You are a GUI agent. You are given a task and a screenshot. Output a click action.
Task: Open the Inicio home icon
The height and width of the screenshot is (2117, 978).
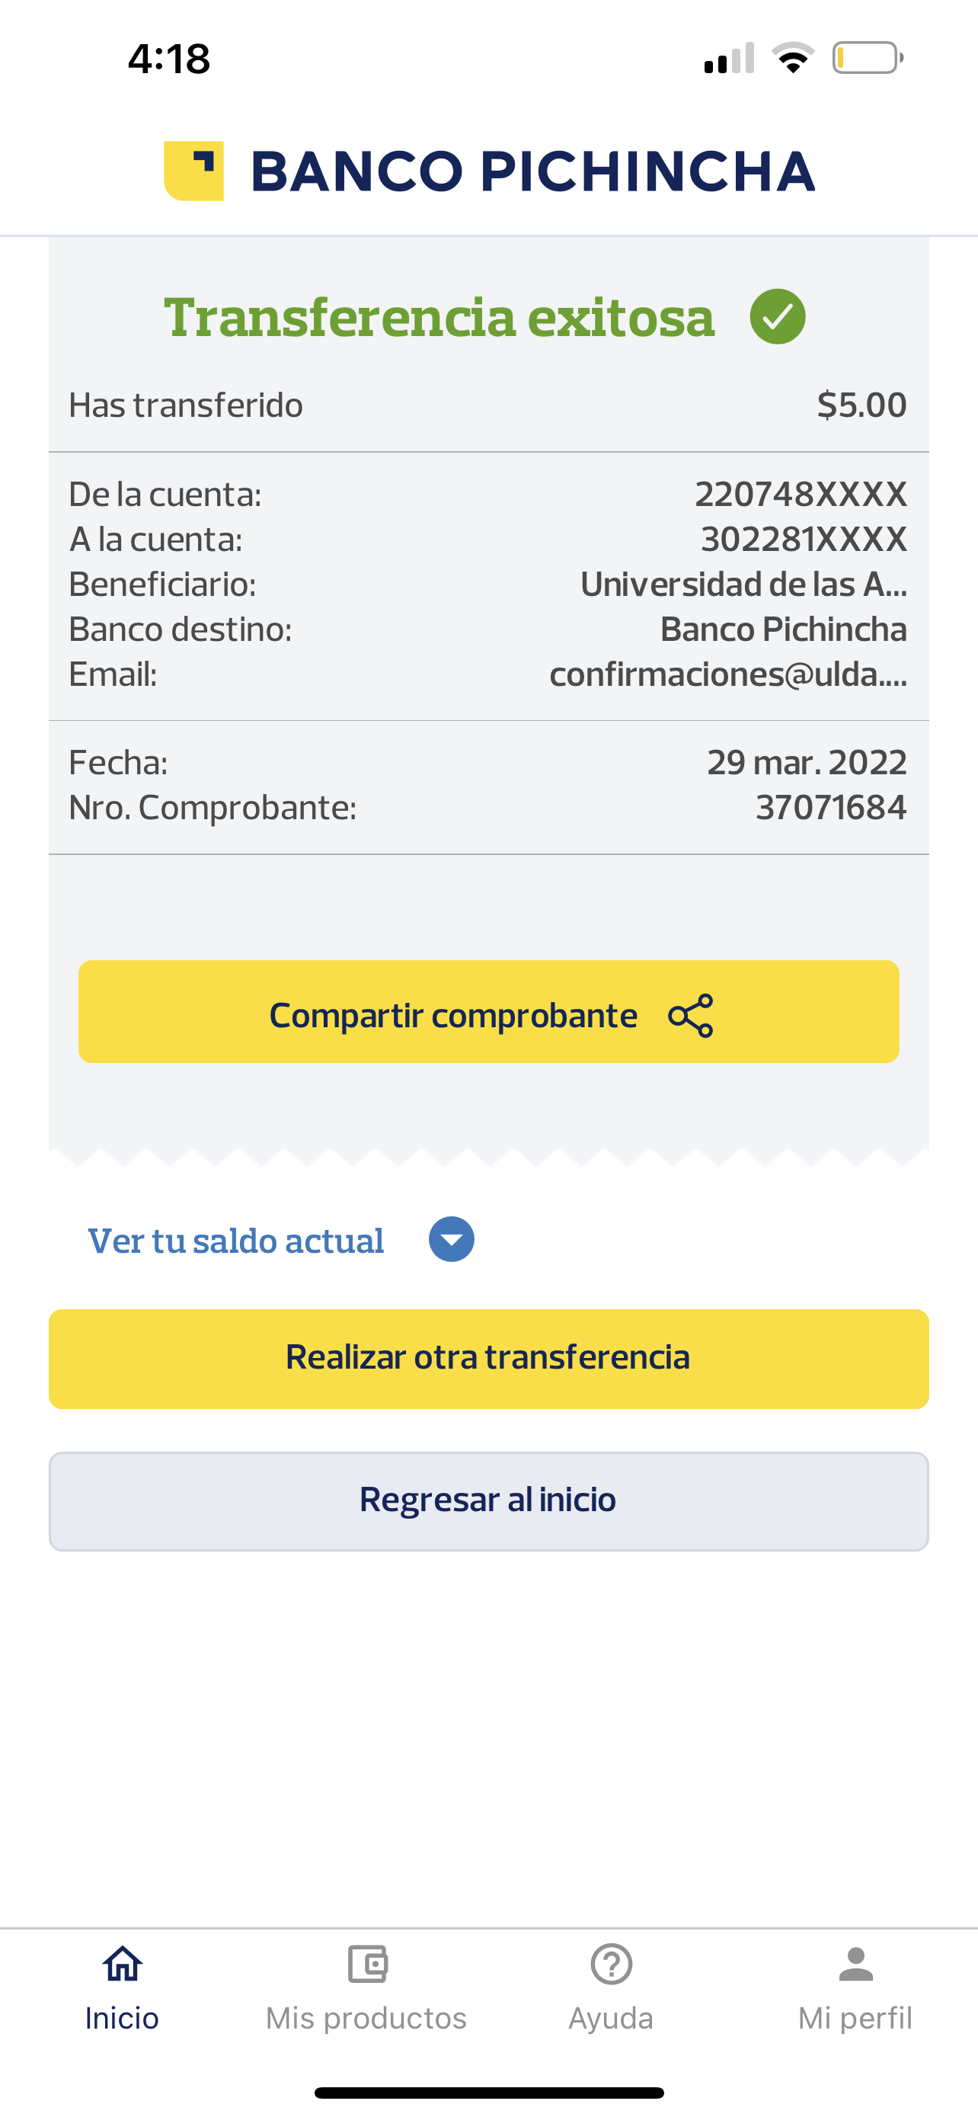coord(122,1964)
